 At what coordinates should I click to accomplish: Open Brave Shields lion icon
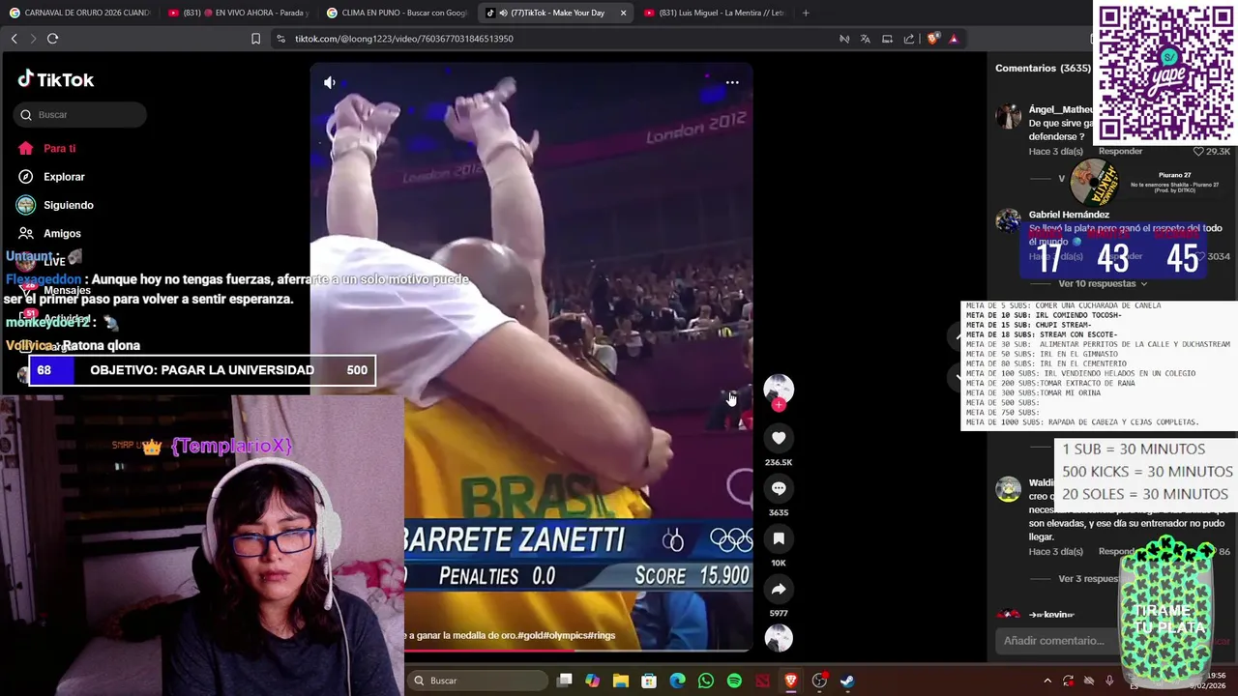932,39
